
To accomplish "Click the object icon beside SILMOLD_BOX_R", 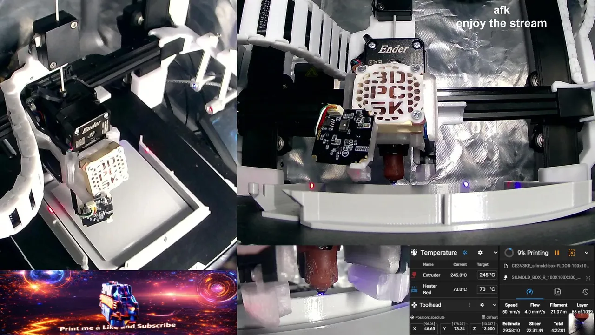I will pos(506,277).
